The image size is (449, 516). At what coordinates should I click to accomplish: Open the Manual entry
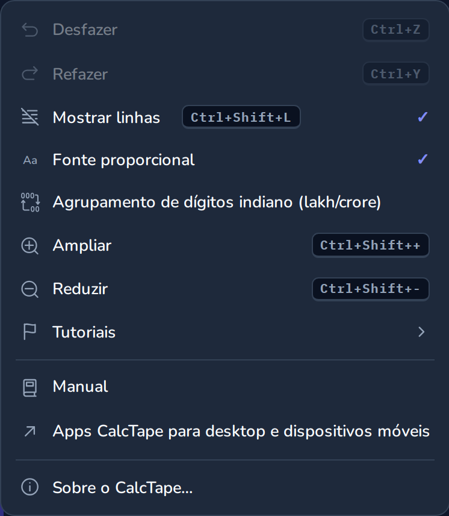(224, 386)
